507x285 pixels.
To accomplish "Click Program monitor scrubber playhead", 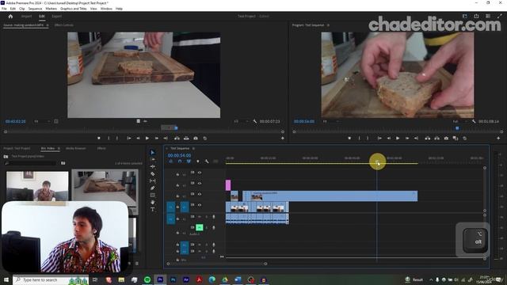I will [457, 128].
